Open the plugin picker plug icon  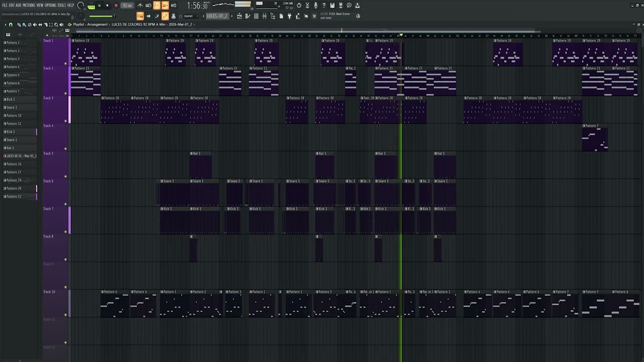pos(289,16)
